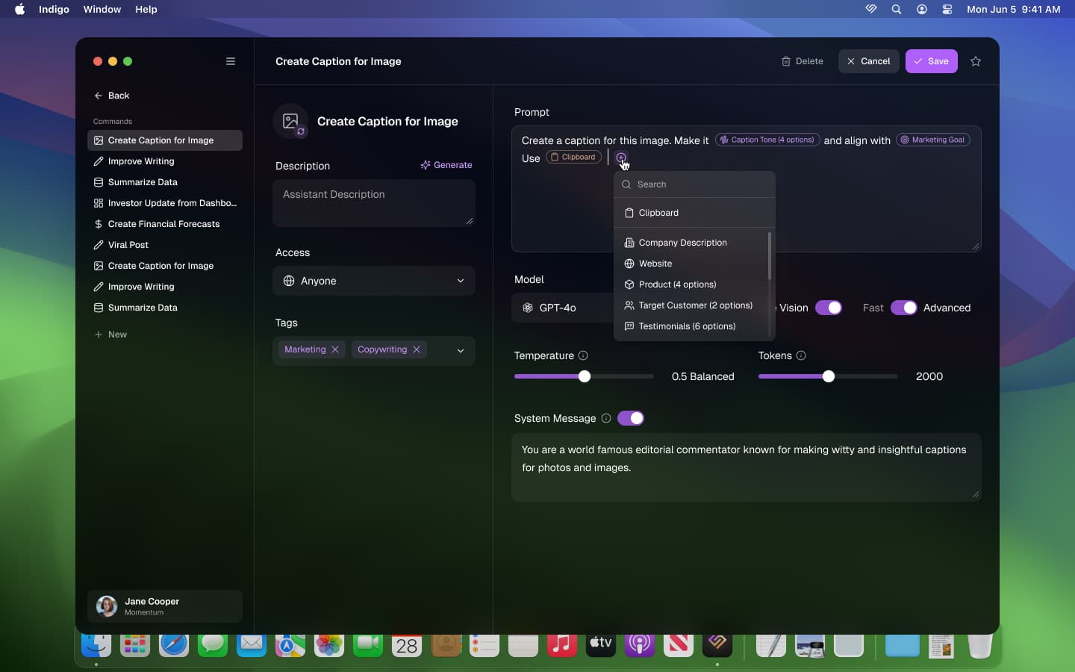Click the Website globe icon in popup

click(x=629, y=264)
